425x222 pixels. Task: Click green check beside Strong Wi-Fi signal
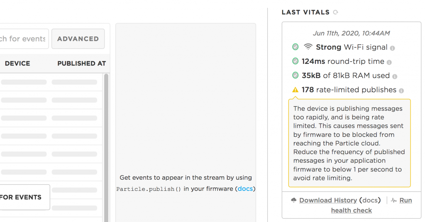click(x=295, y=47)
